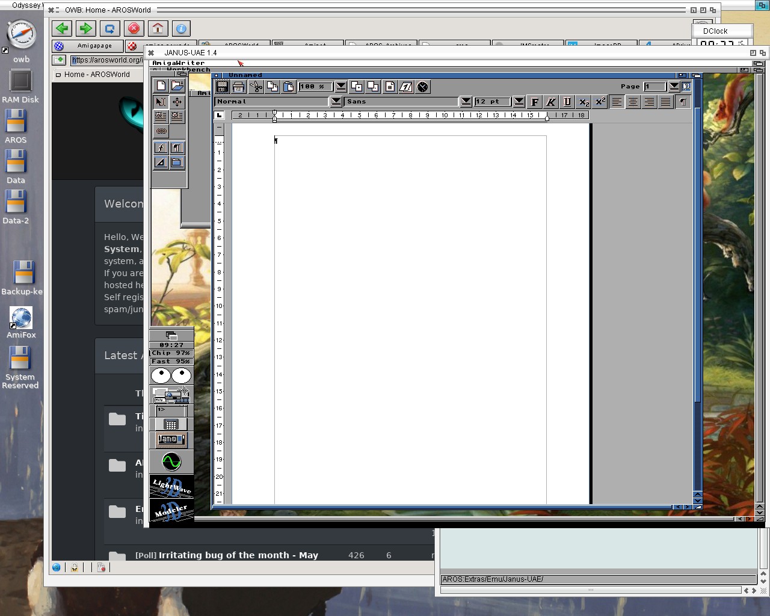This screenshot has height=616, width=770.
Task: Select the Home - AROSWorld browser tab
Action: coord(96,75)
